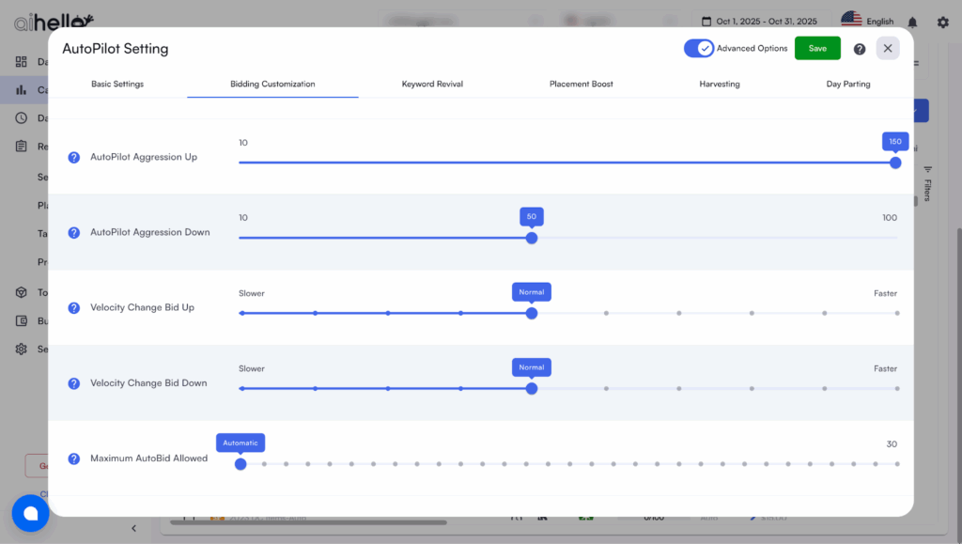This screenshot has height=544, width=962.
Task: Click the green Save button
Action: 817,48
